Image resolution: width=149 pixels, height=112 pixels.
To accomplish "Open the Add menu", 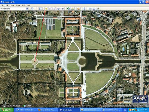I will click(x=23, y=5).
